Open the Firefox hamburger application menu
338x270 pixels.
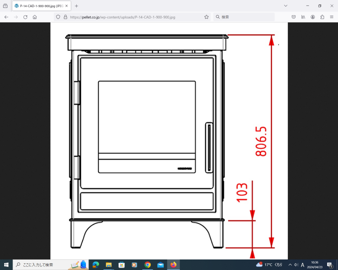tap(332, 17)
